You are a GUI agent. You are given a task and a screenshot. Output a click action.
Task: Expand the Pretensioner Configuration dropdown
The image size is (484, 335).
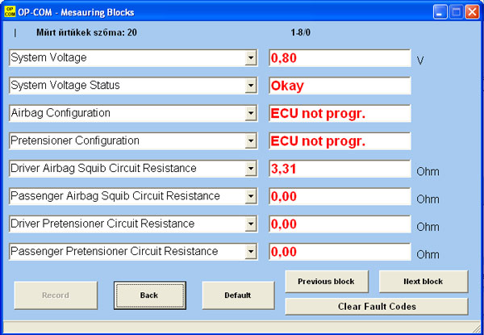250,141
